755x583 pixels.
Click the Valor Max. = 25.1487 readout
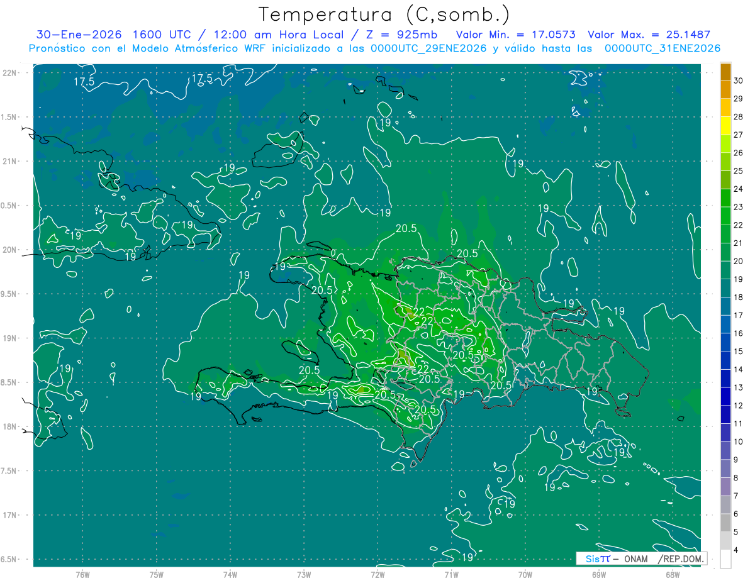648,35
